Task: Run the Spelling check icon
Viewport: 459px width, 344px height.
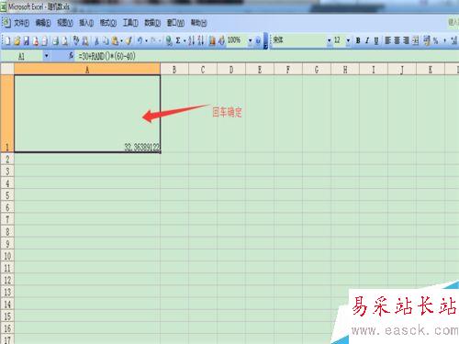Action: click(x=76, y=40)
